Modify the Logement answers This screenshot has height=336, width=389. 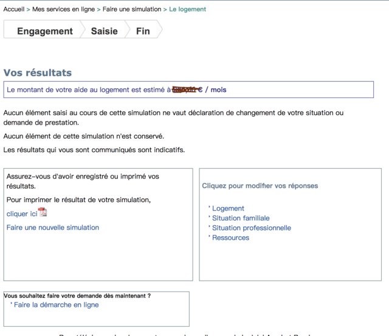click(228, 208)
